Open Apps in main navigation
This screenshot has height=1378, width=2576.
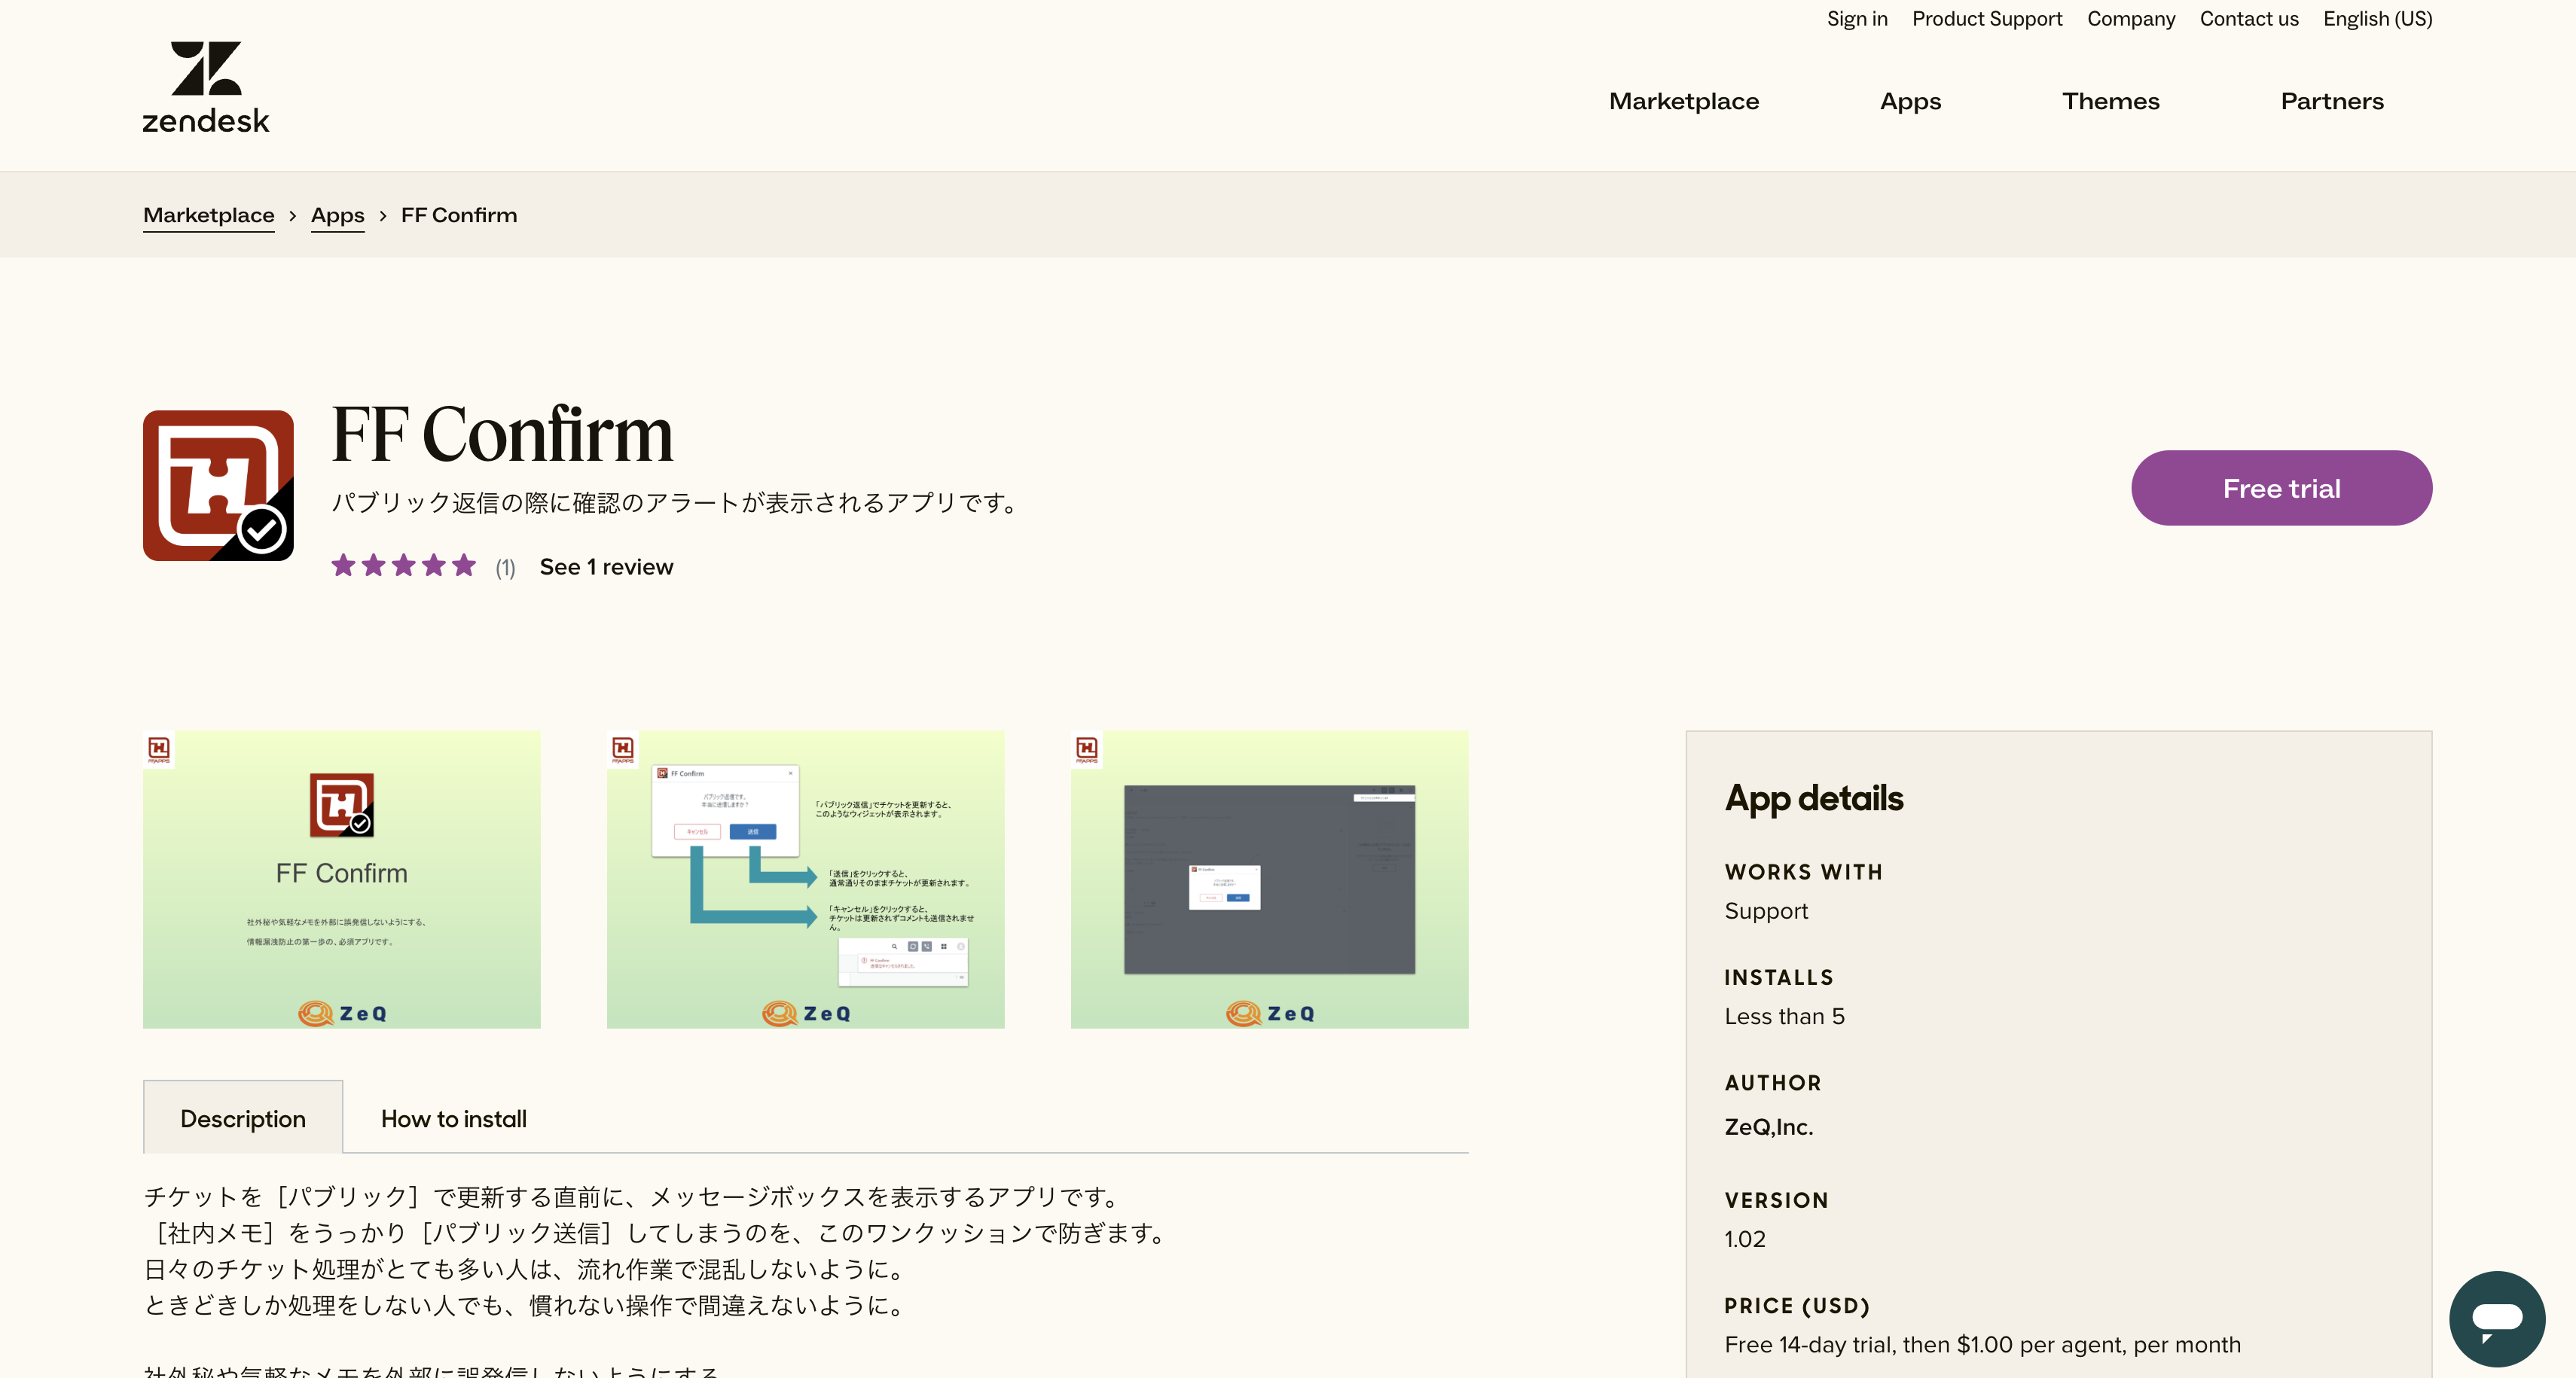pos(1910,101)
